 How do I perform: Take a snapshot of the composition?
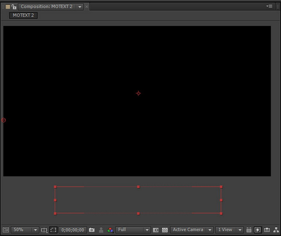click(x=92, y=230)
